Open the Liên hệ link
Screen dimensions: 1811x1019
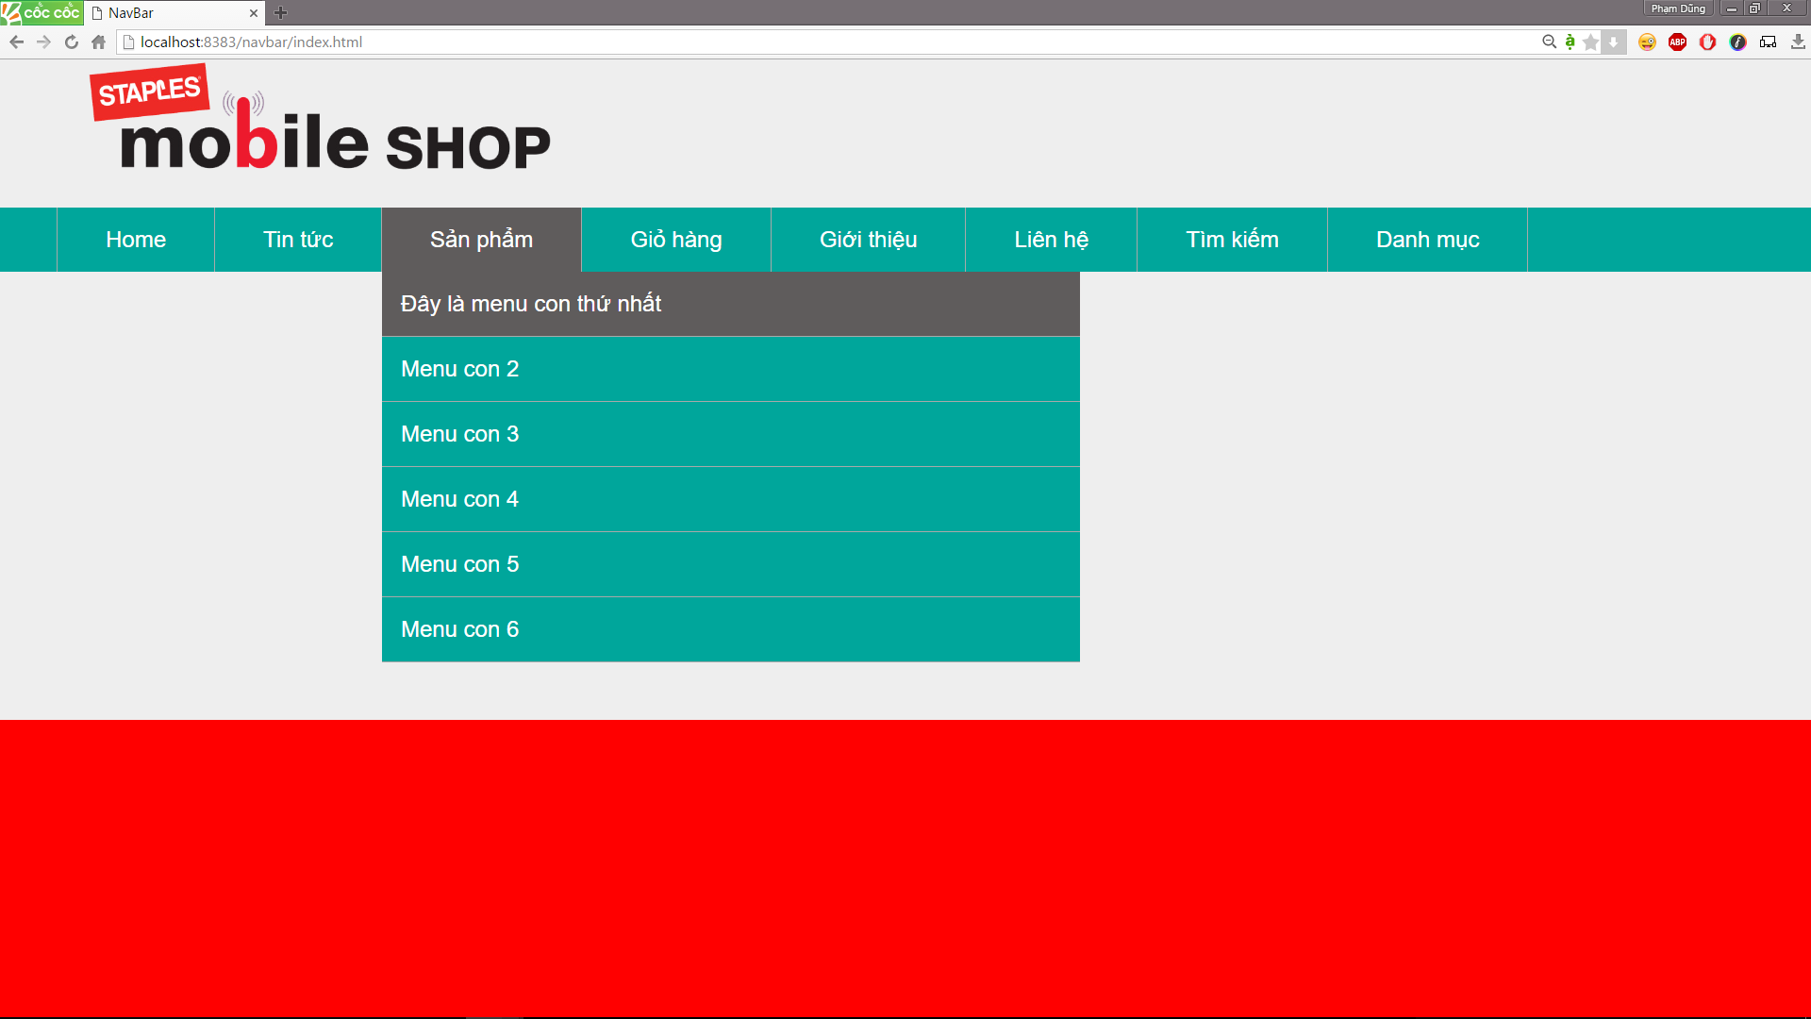coord(1051,240)
